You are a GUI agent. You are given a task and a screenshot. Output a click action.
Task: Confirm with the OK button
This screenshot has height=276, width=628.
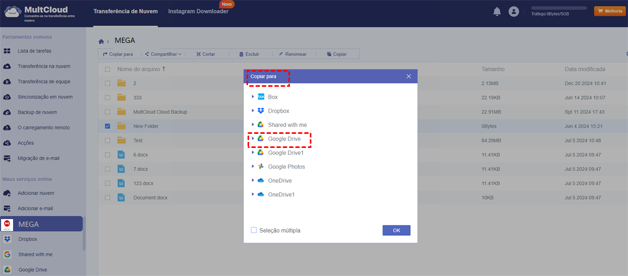[396, 231]
